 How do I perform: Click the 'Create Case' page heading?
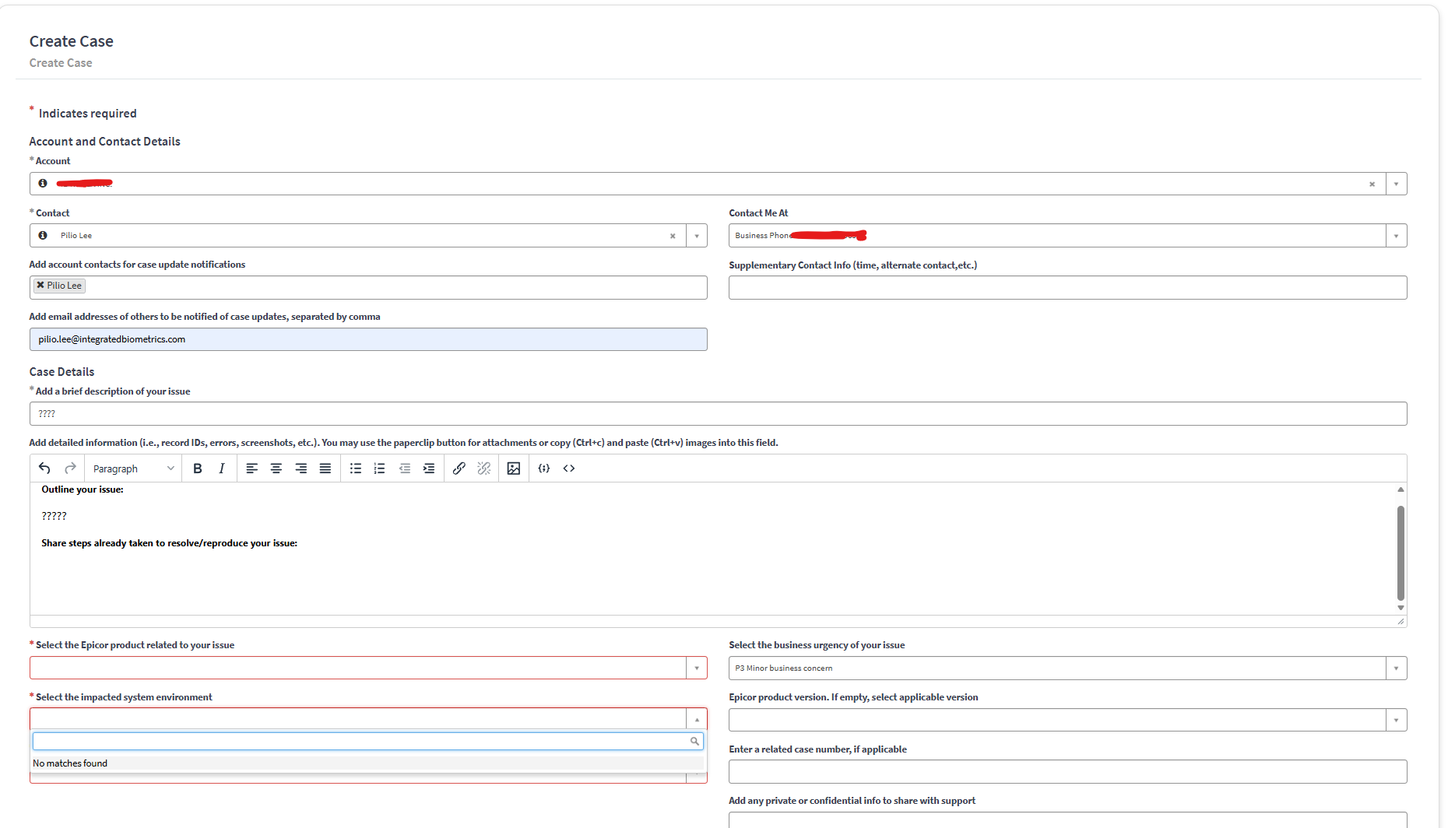tap(72, 41)
